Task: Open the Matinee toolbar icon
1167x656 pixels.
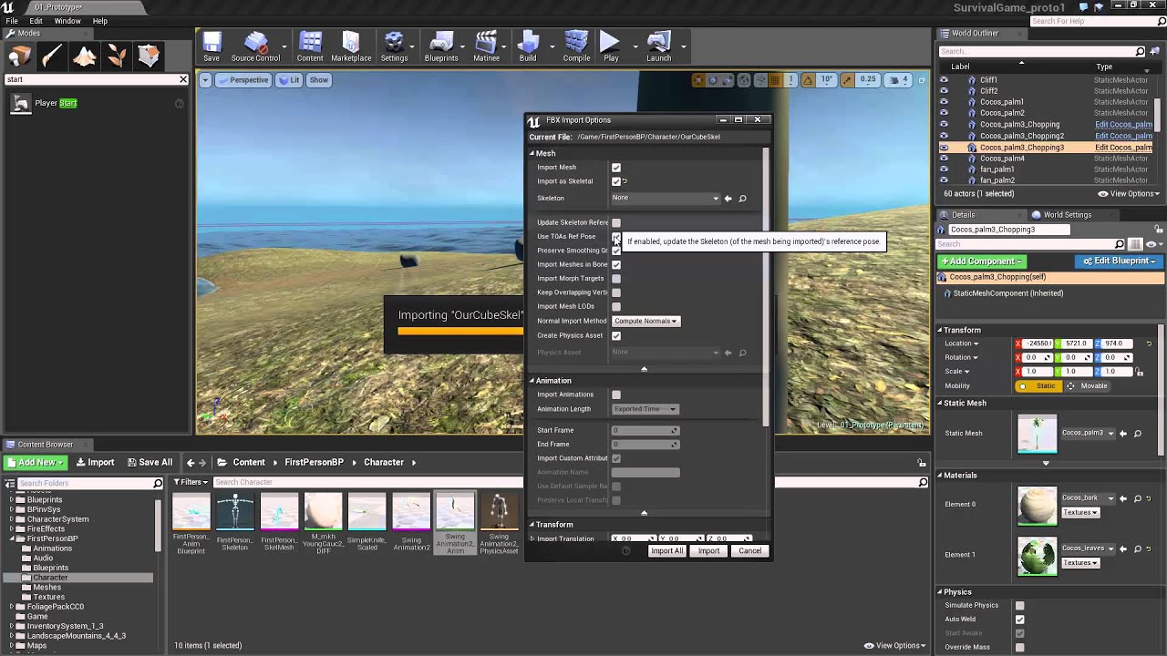Action: pyautogui.click(x=486, y=47)
